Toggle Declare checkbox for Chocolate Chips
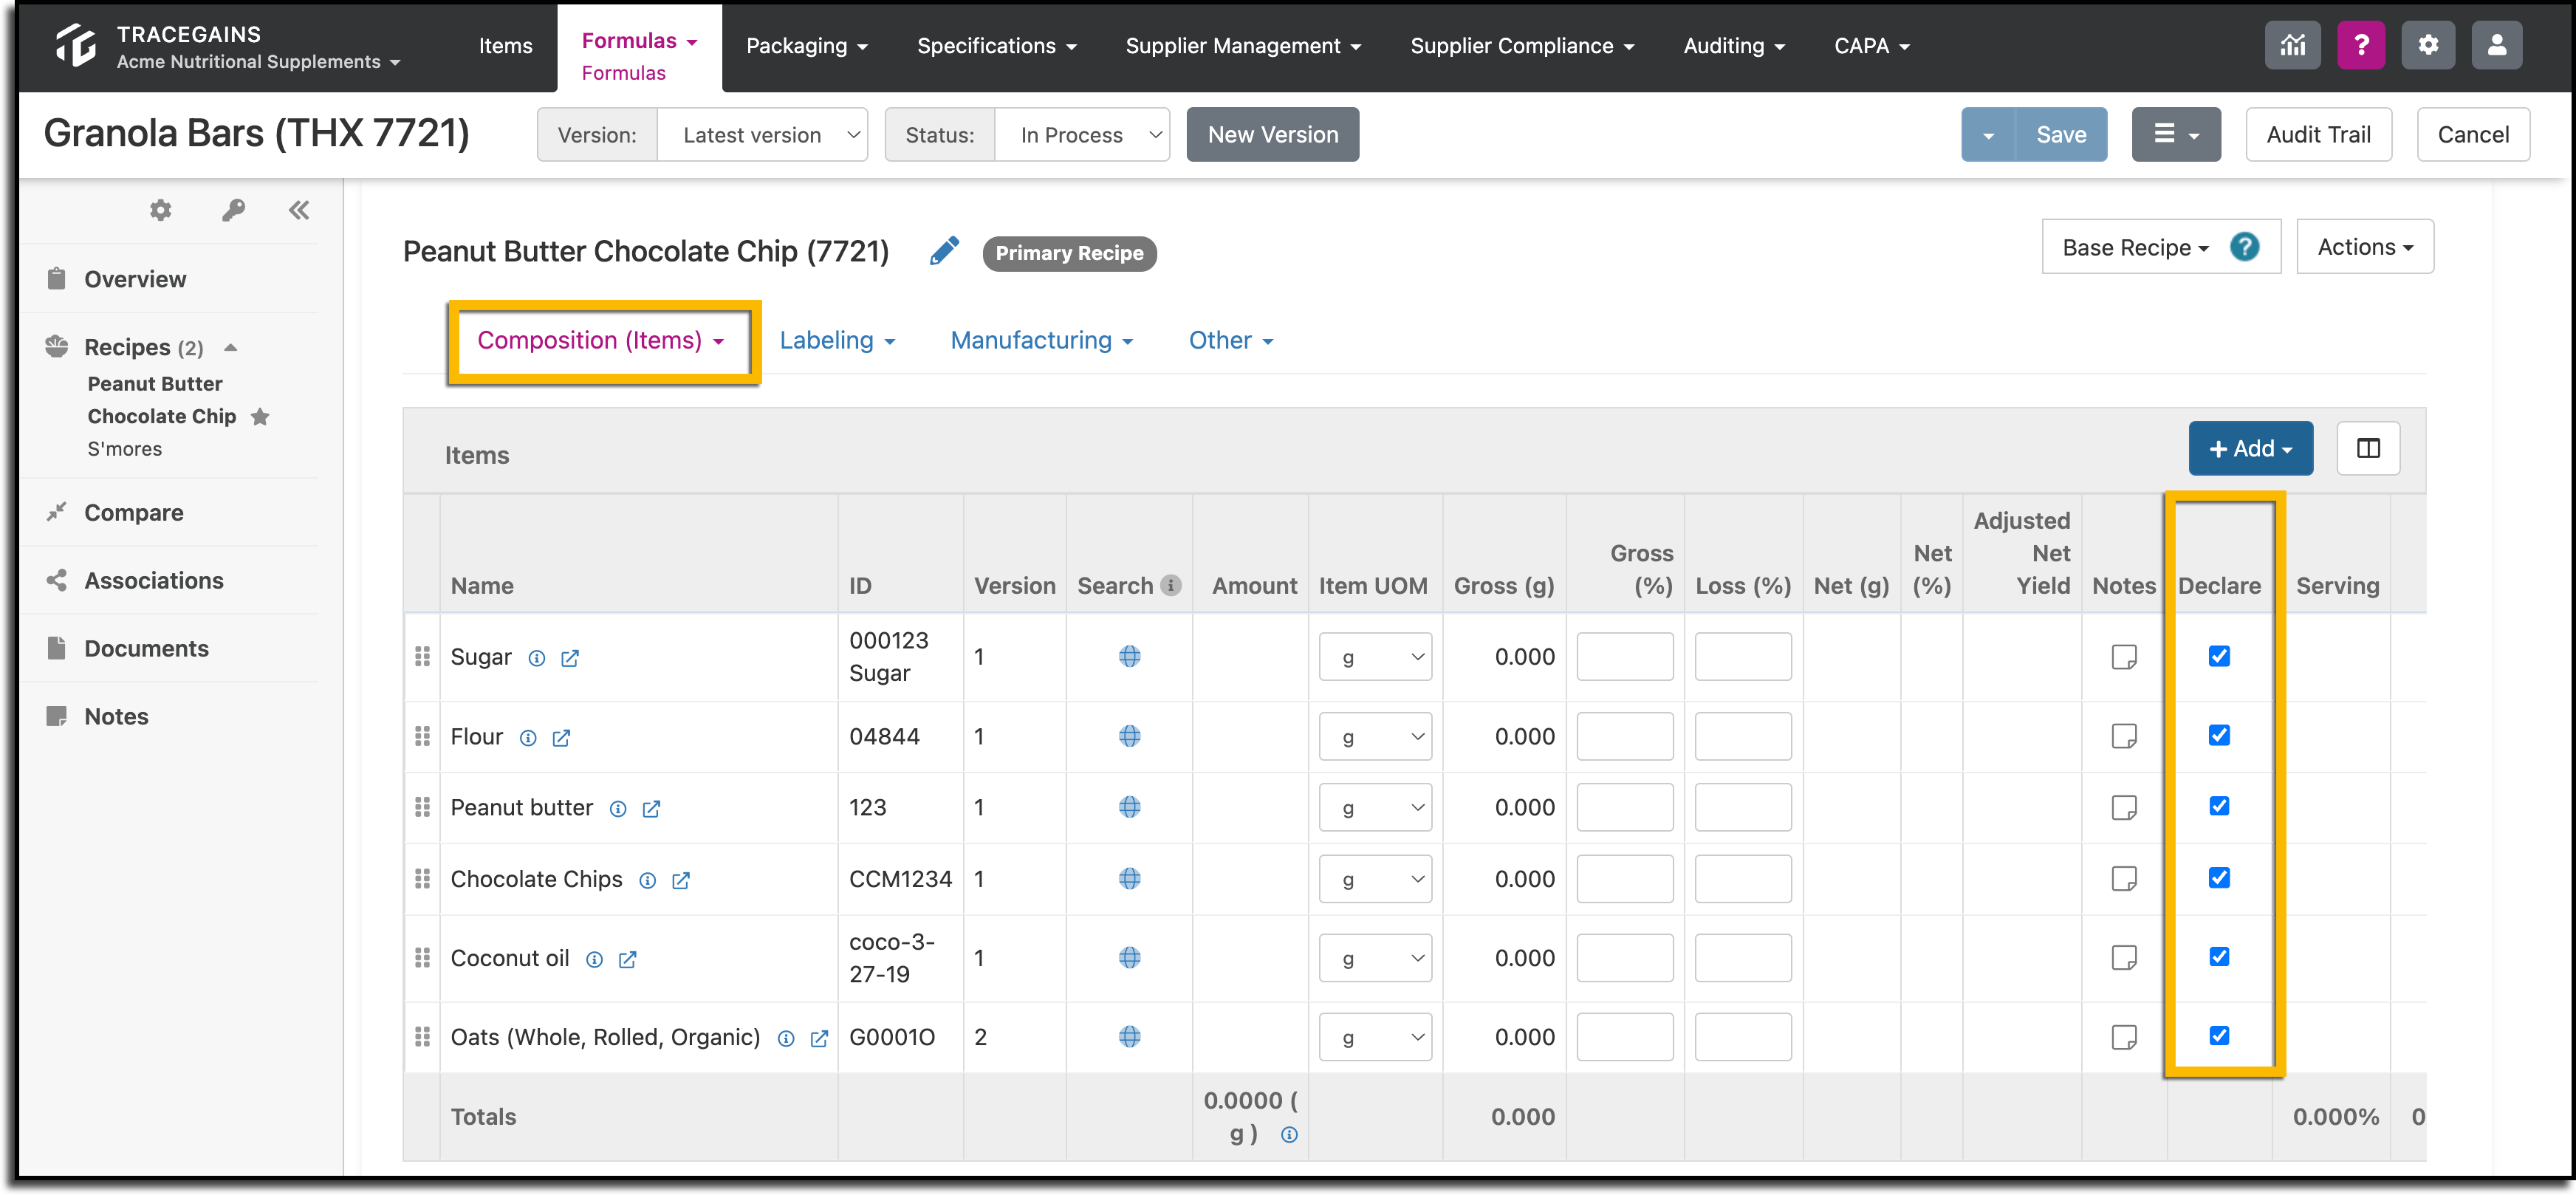 (x=2218, y=878)
